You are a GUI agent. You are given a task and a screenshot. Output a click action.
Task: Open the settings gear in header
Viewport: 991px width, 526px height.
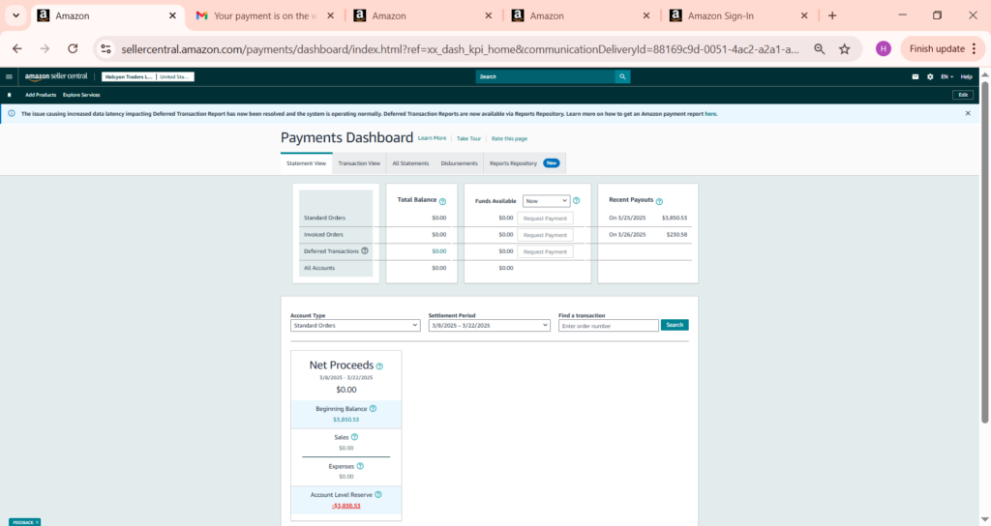pyautogui.click(x=930, y=76)
